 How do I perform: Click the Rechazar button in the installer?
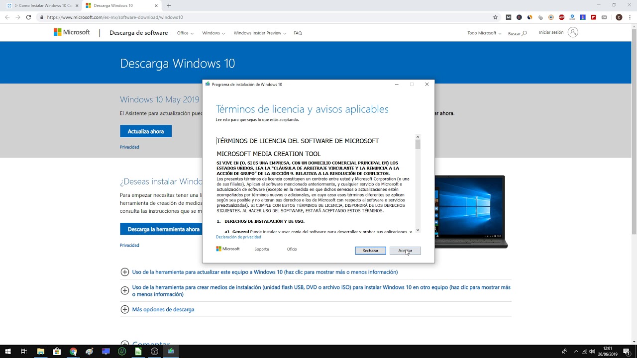click(370, 251)
